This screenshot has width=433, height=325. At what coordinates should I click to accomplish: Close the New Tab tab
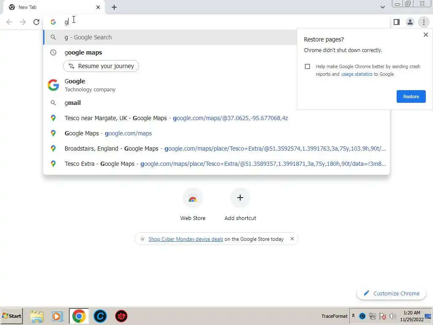pyautogui.click(x=98, y=7)
